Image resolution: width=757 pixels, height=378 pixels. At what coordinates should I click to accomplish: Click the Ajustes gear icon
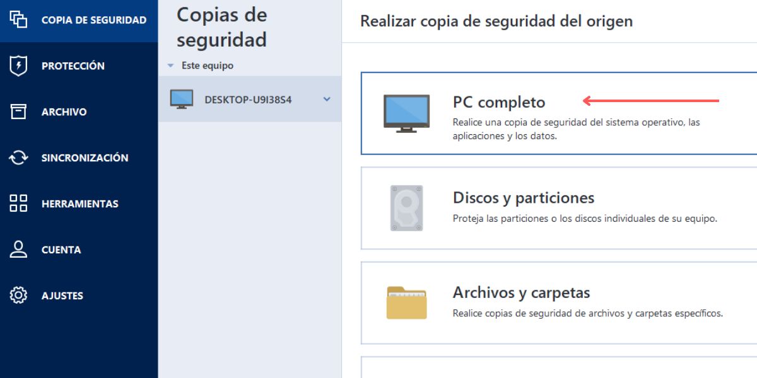[19, 295]
